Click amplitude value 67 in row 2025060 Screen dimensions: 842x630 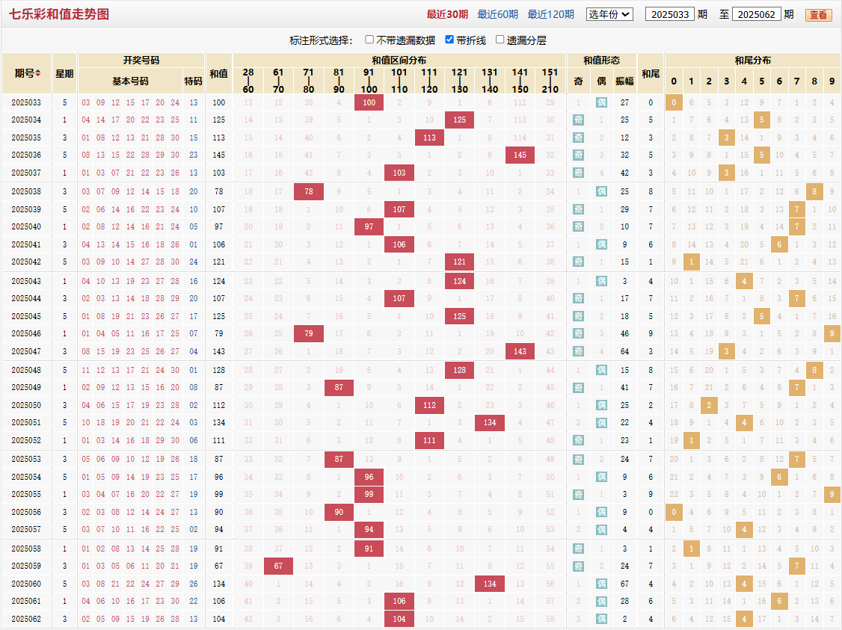(624, 584)
